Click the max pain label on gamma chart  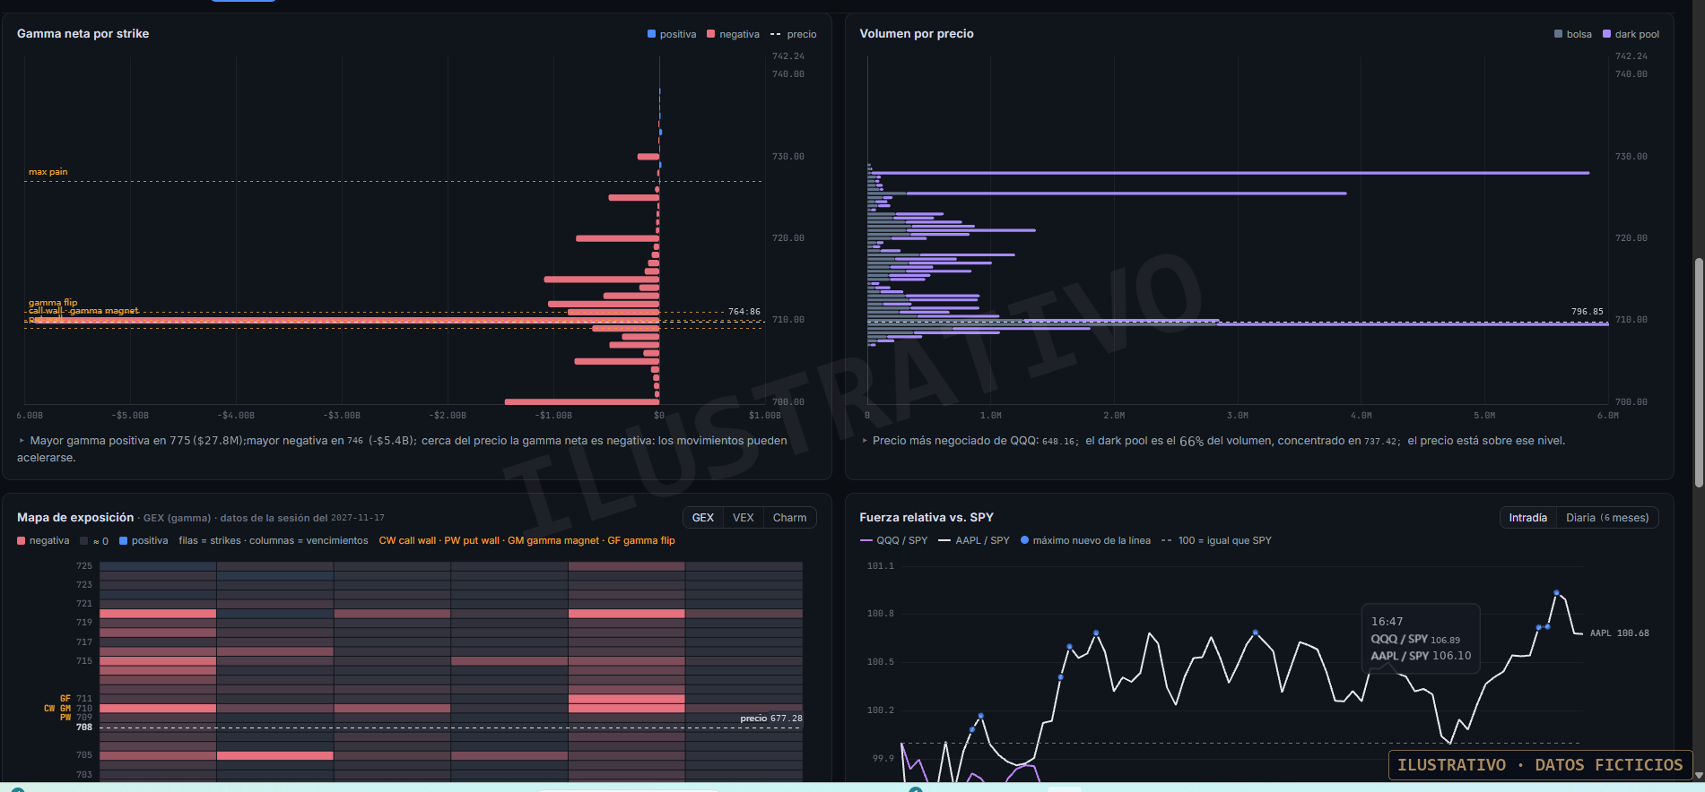tap(48, 172)
